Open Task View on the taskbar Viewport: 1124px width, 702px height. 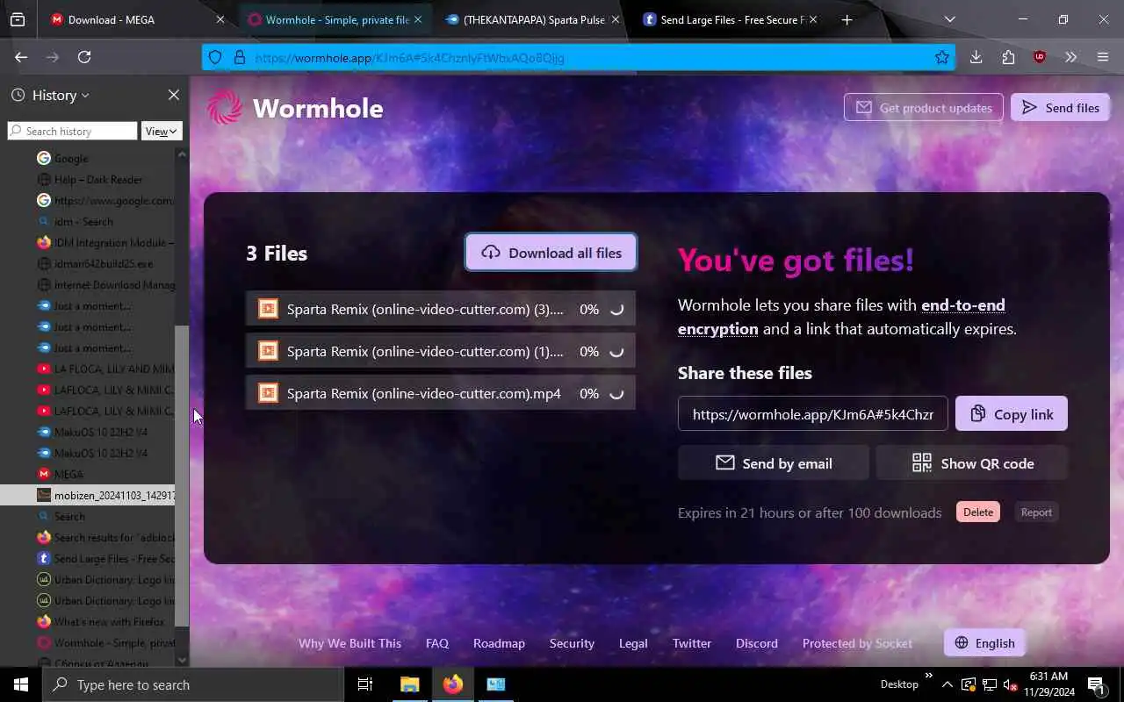point(365,684)
